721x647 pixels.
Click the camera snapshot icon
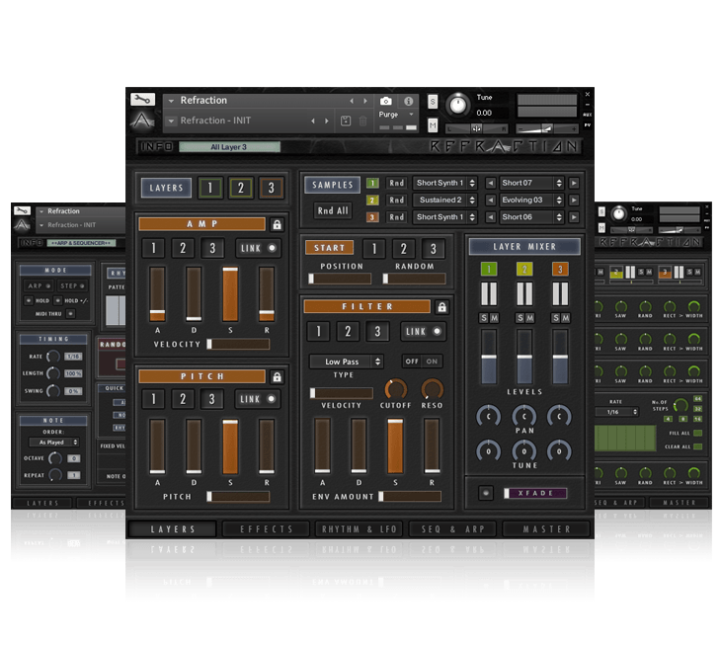tap(386, 101)
